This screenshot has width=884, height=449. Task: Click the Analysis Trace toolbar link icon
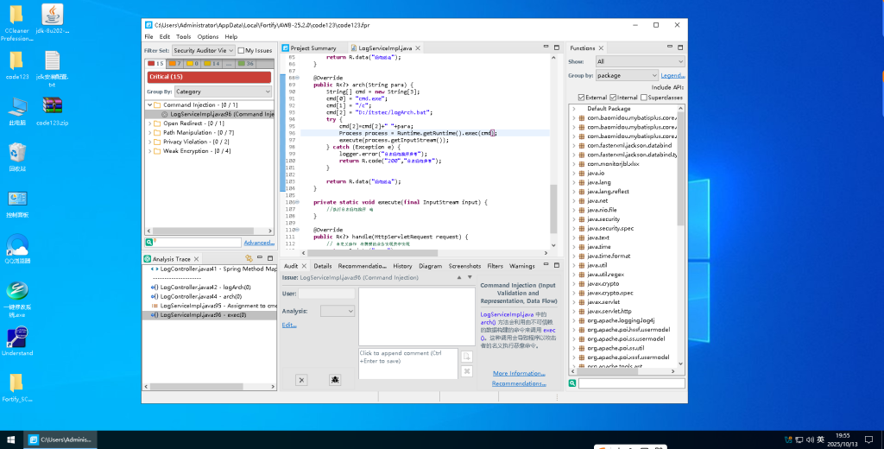pyautogui.click(x=249, y=258)
